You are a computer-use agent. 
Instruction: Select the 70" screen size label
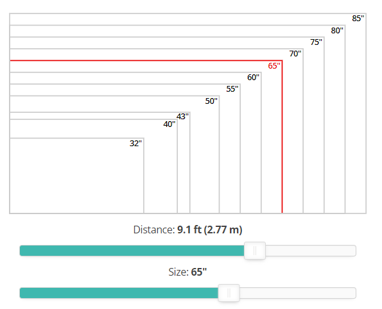tap(295, 53)
